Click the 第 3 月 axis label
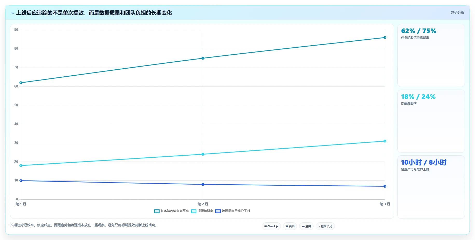Screen dimensions: 475x240 click(x=385, y=204)
